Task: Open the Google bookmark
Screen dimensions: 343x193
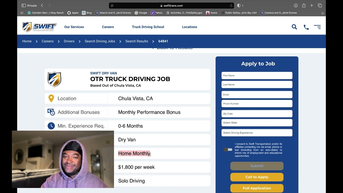Action: pyautogui.click(x=141, y=13)
